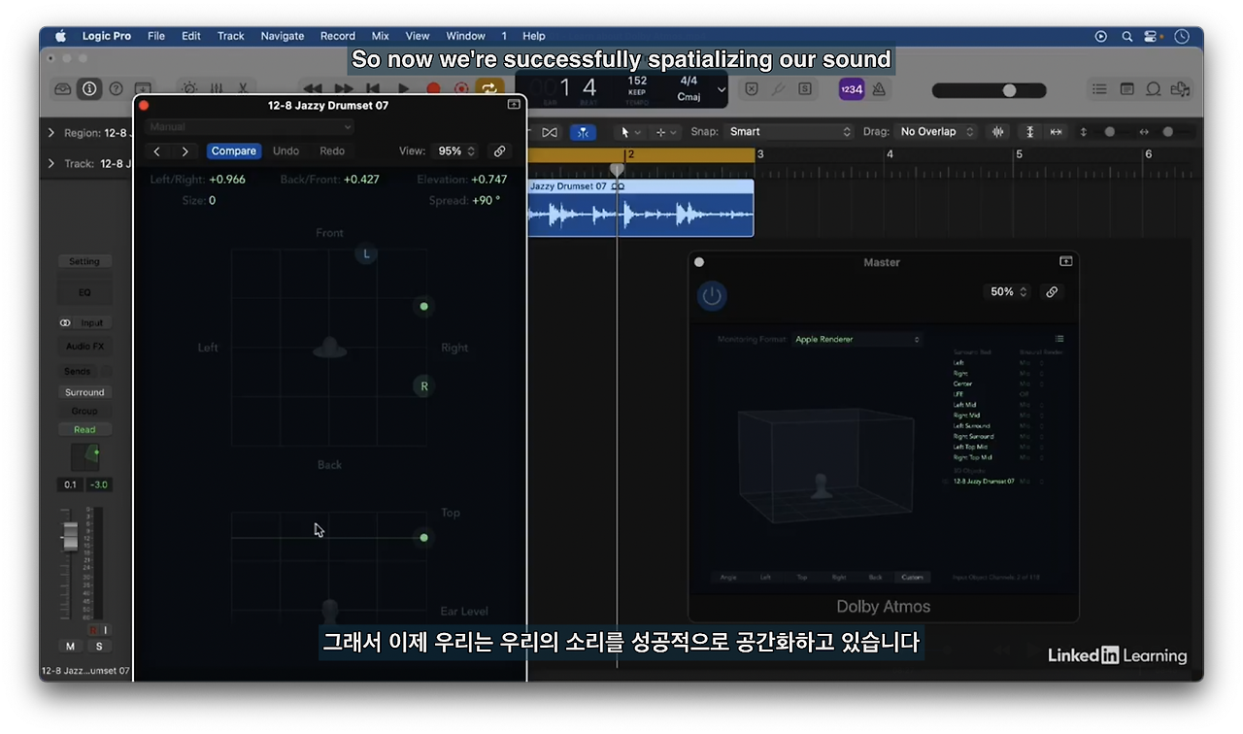
Task: Open the List Editors icon
Action: tap(1099, 88)
